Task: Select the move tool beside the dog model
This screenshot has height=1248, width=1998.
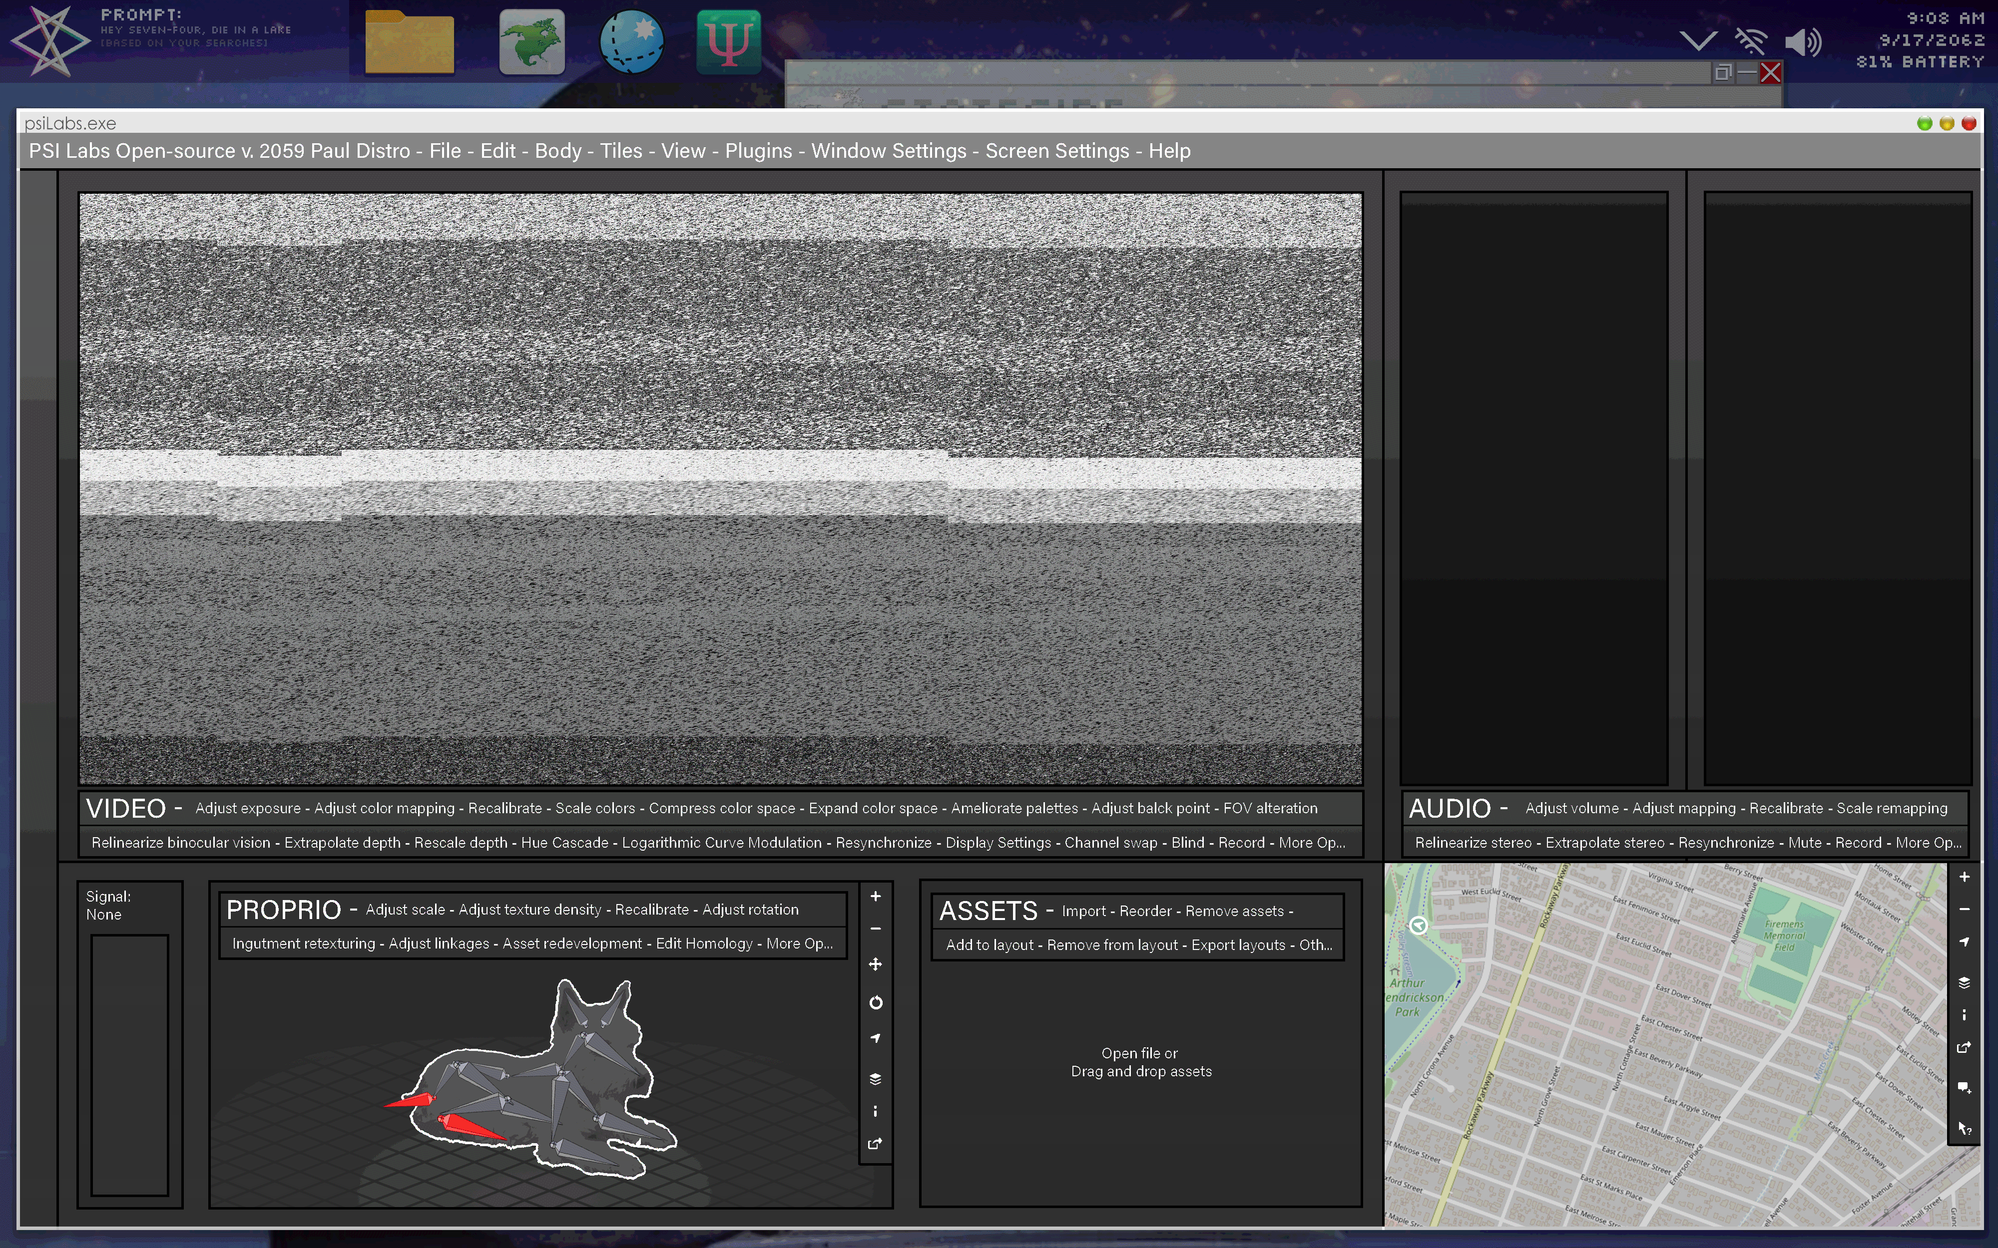Action: 875,963
